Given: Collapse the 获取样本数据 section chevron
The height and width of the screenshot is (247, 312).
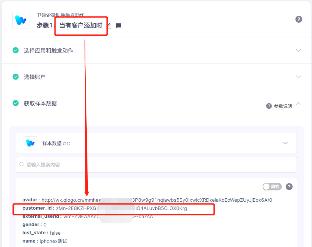Looking at the screenshot, I should click(299, 103).
